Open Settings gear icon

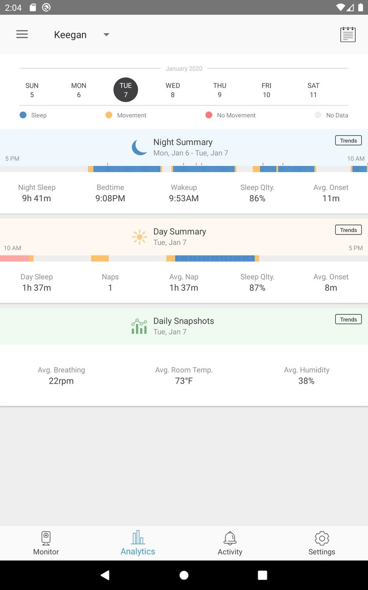321,538
